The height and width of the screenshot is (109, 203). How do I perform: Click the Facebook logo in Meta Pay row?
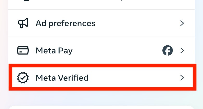[168, 51]
